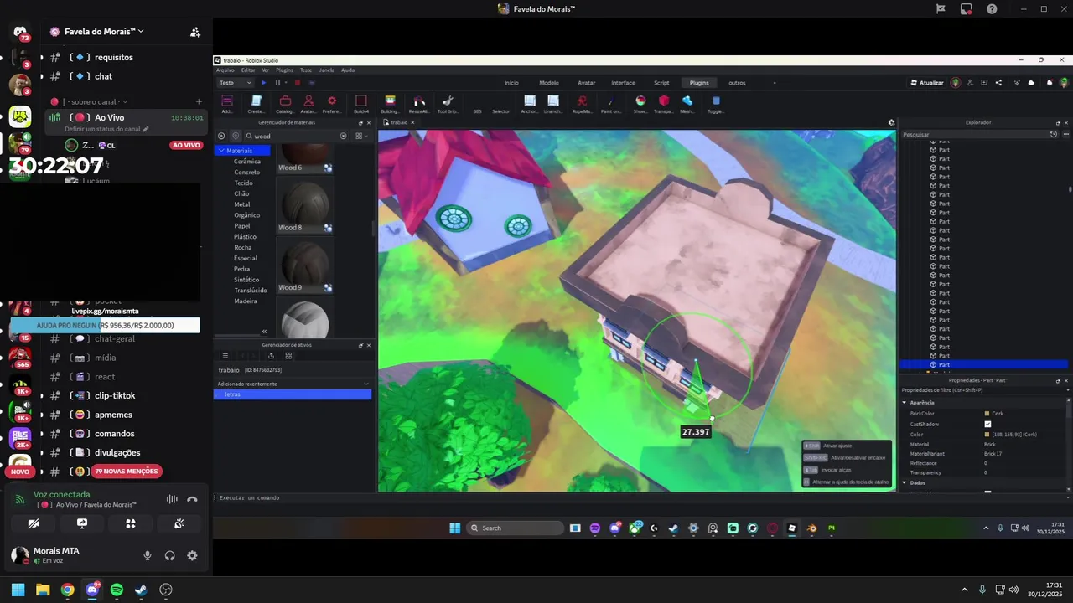Open Favela do Morais server dropdown
The width and height of the screenshot is (1073, 603).
pos(104,32)
